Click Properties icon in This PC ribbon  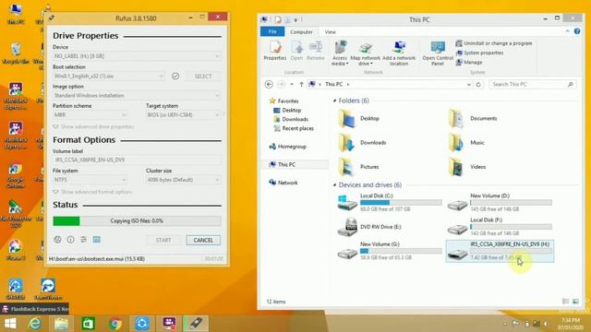coord(275,51)
